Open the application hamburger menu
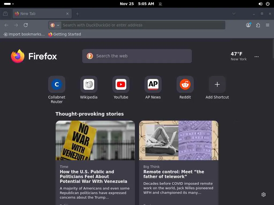This screenshot has width=274, height=205. tap(268, 25)
